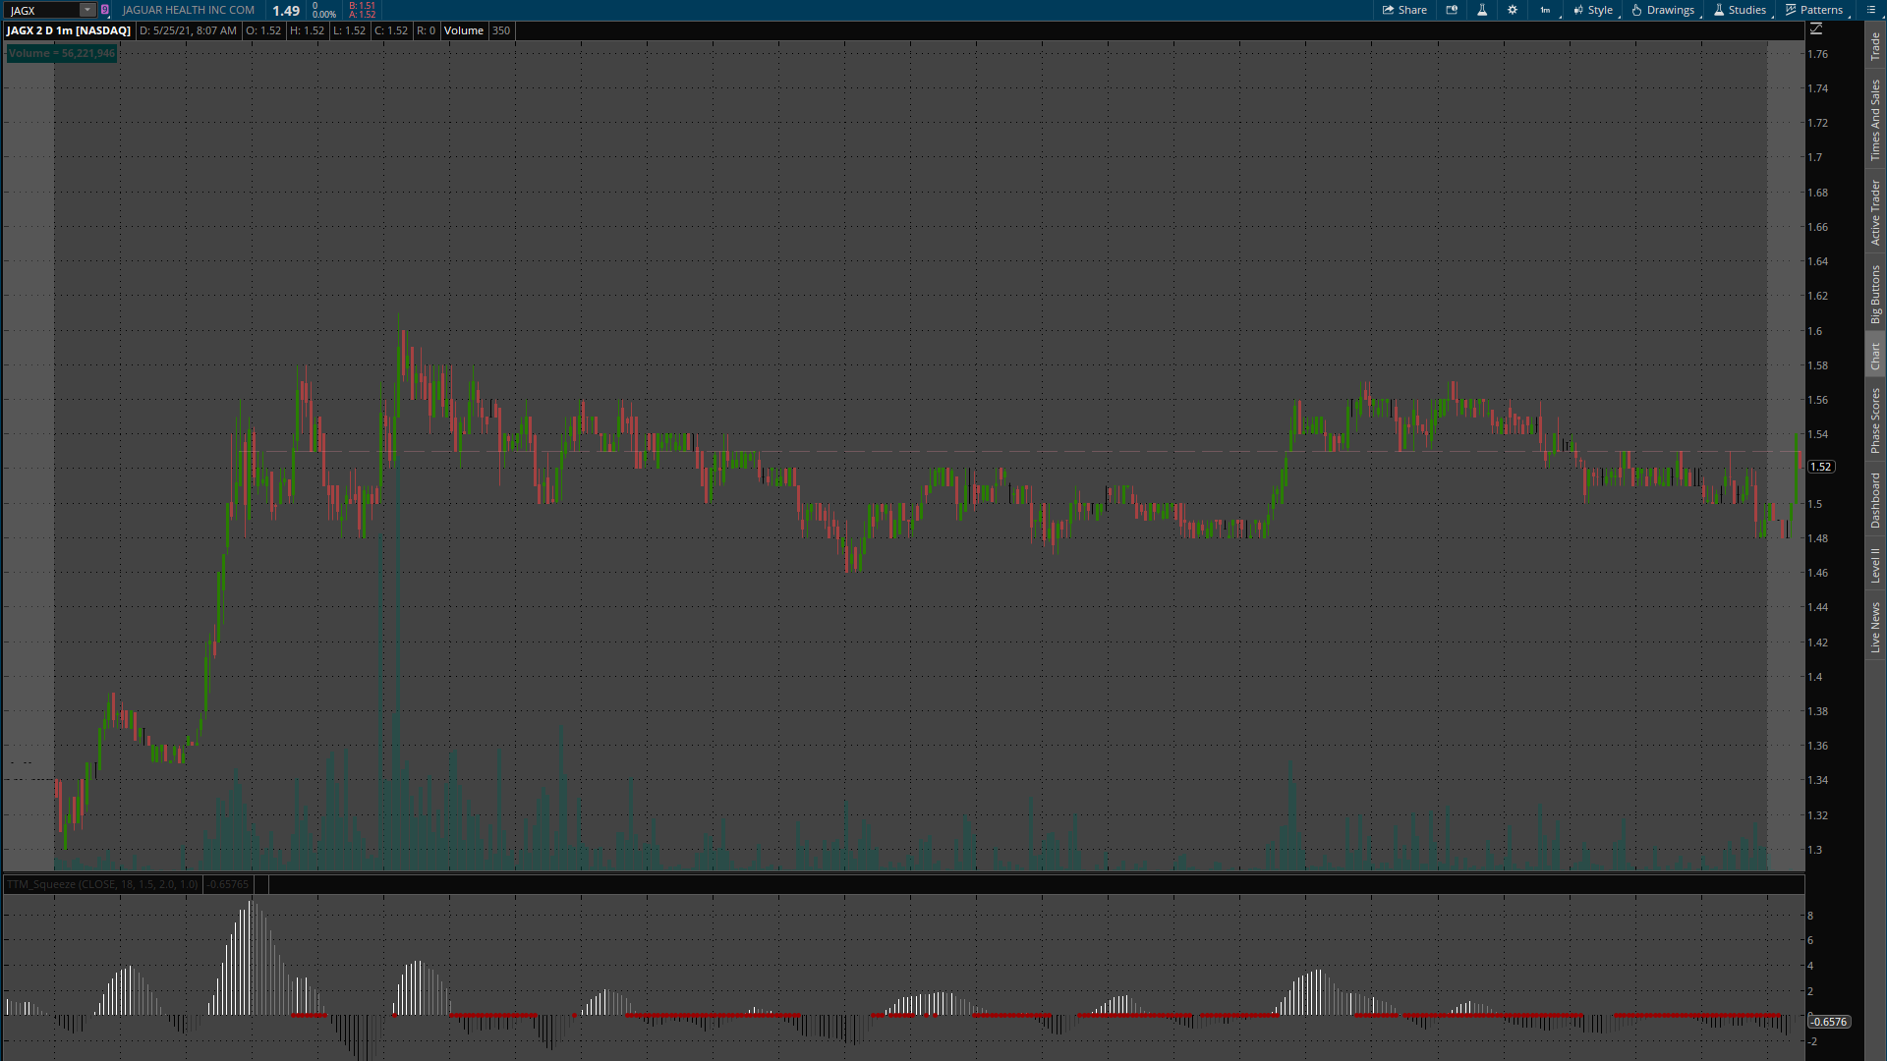Open the quick alert icon

(1452, 10)
